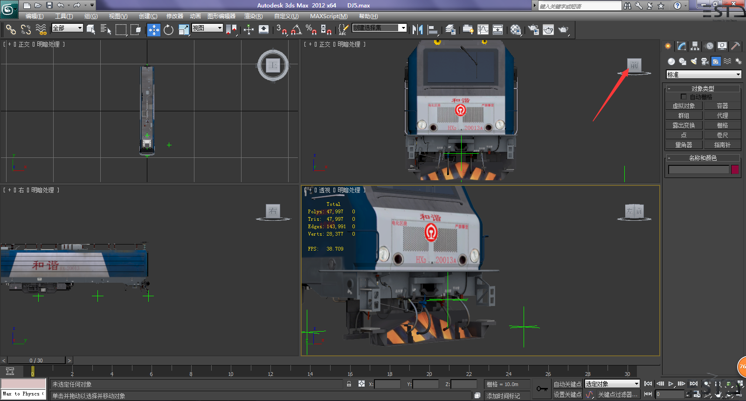Switch to the Modify command panel tab
The width and height of the screenshot is (746, 401).
(x=682, y=46)
